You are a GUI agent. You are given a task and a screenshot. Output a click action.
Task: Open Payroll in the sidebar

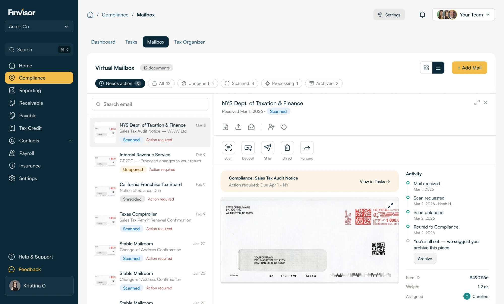coord(39,153)
